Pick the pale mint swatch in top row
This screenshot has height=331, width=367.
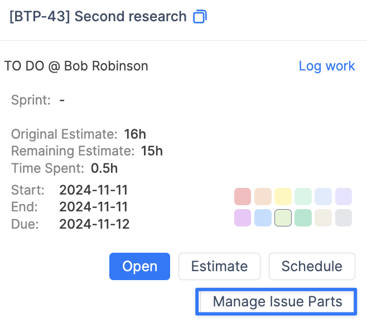pos(303,197)
